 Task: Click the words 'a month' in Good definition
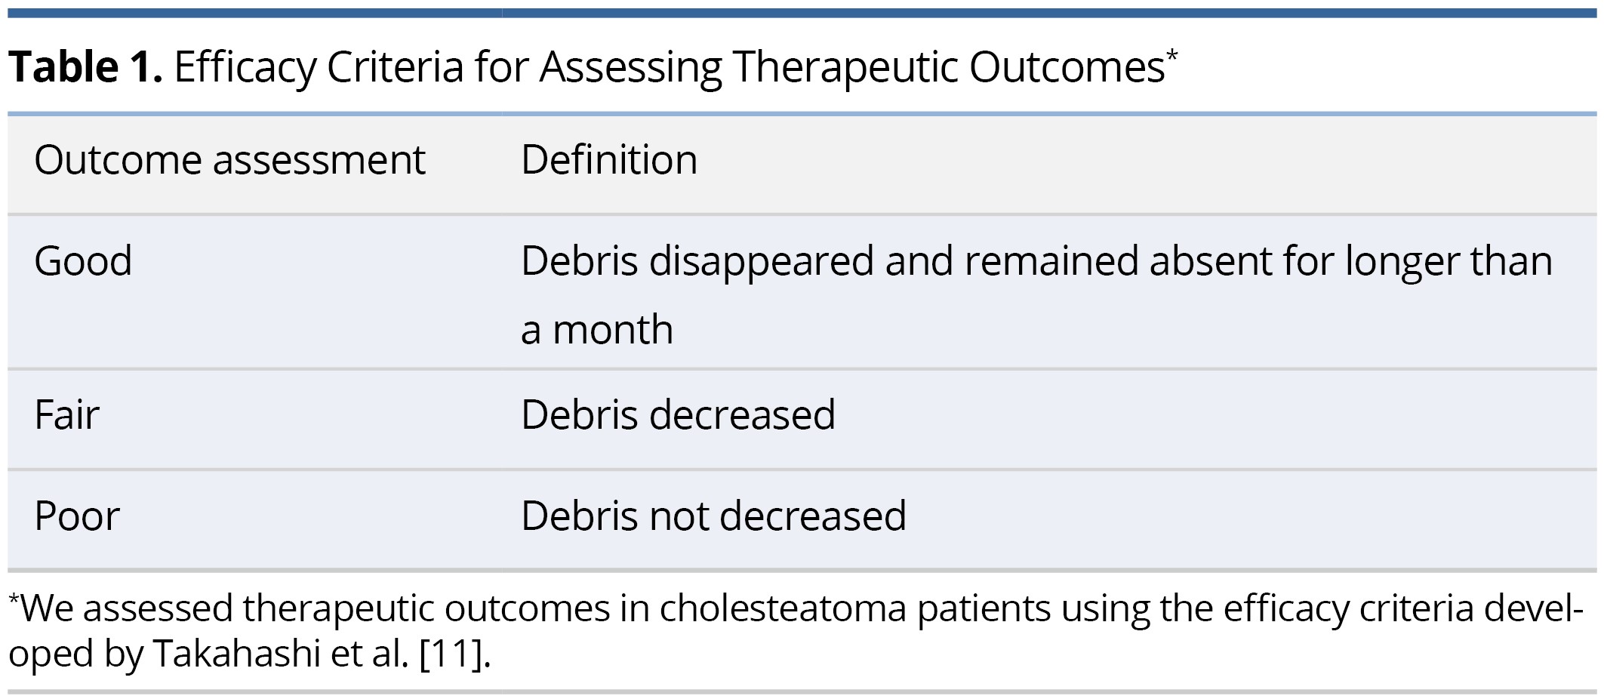[x=597, y=330]
